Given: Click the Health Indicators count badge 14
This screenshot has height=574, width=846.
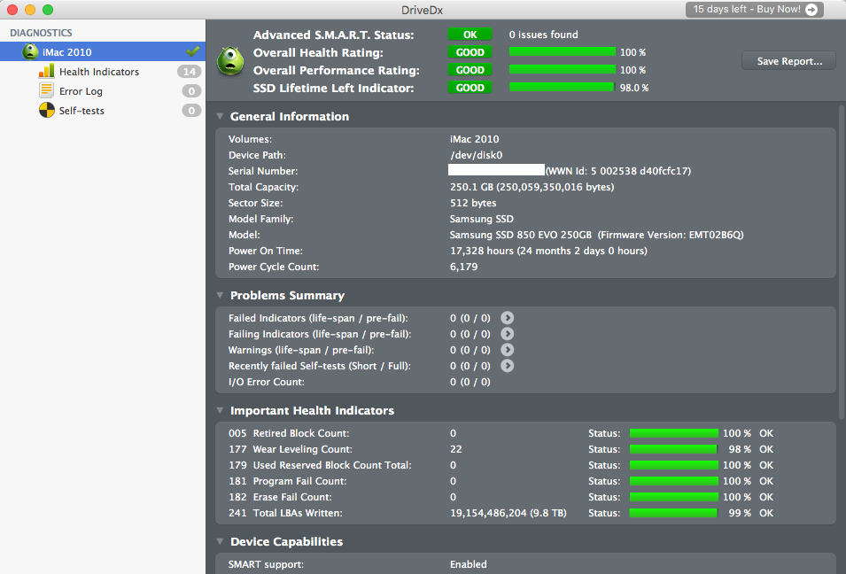Looking at the screenshot, I should (x=190, y=71).
